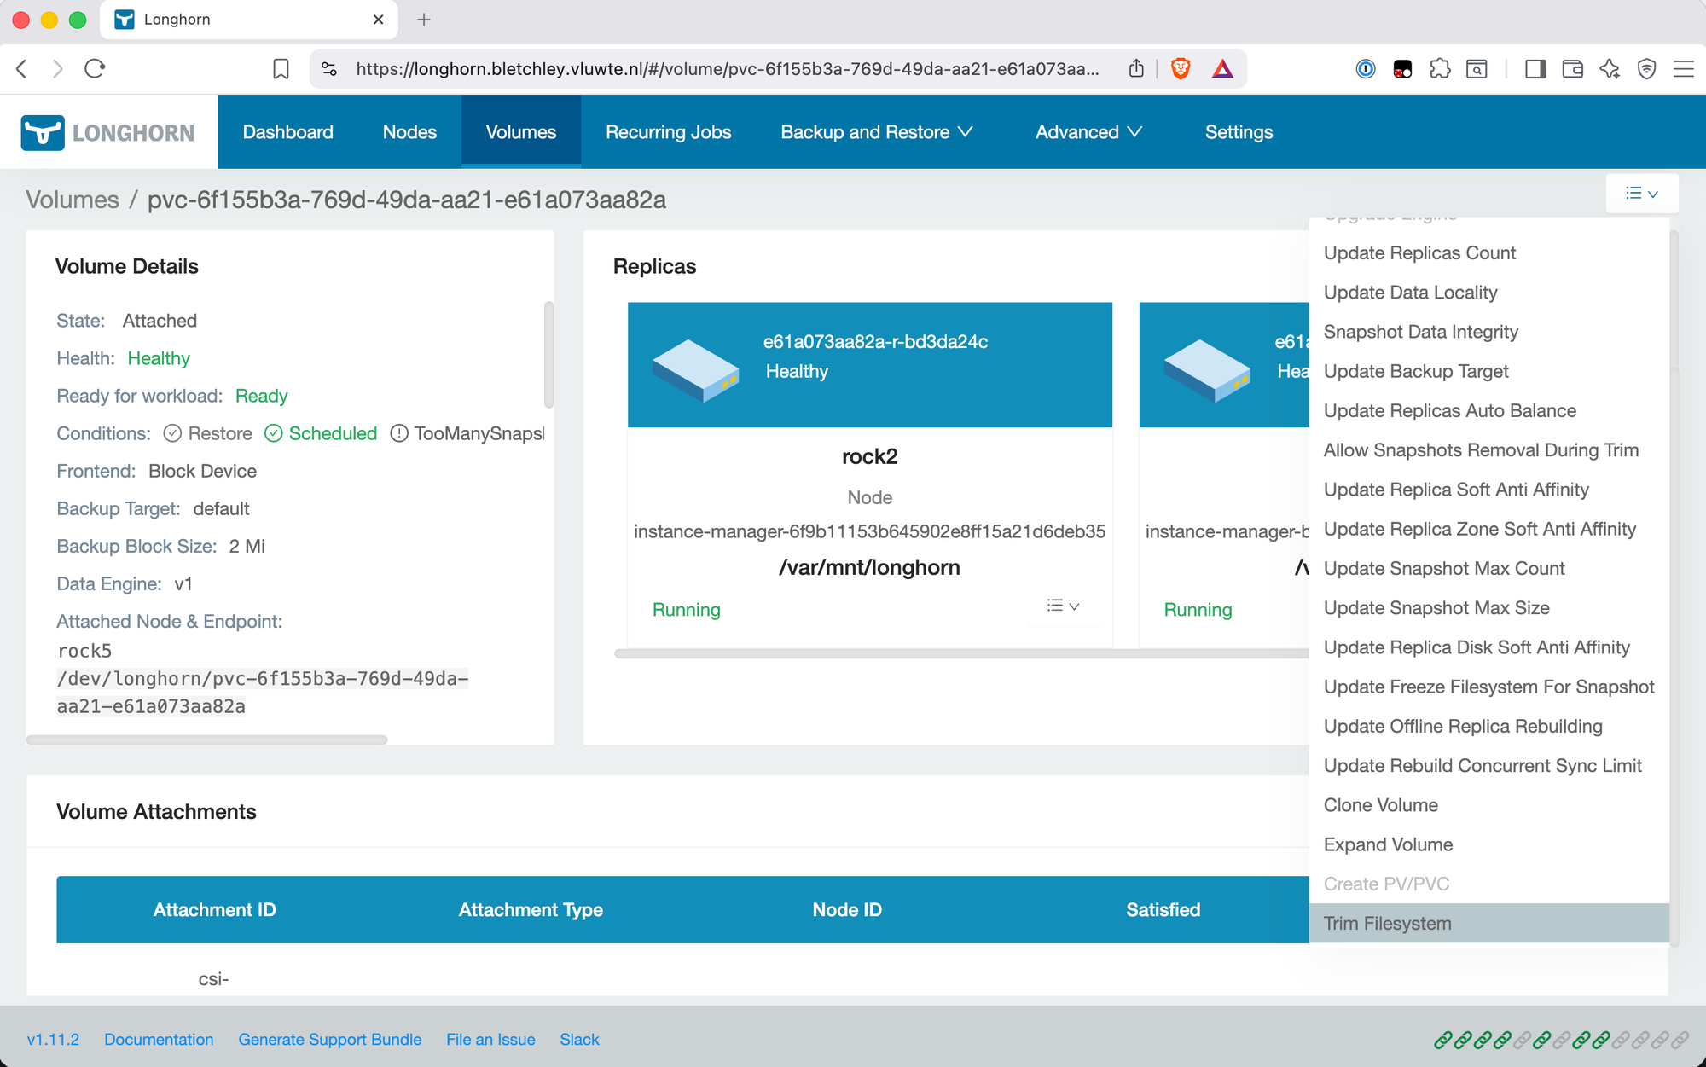Open the 1Password extension
Viewport: 1706px width, 1067px height.
click(x=1366, y=68)
